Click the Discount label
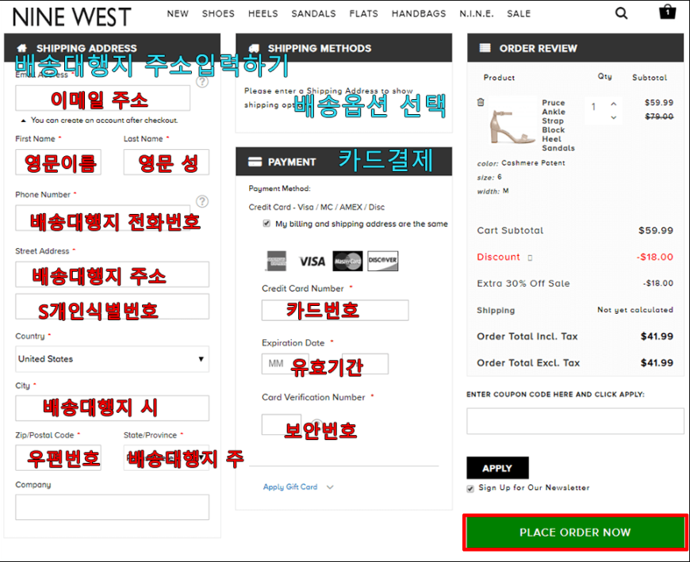The height and width of the screenshot is (562, 690). pos(499,258)
